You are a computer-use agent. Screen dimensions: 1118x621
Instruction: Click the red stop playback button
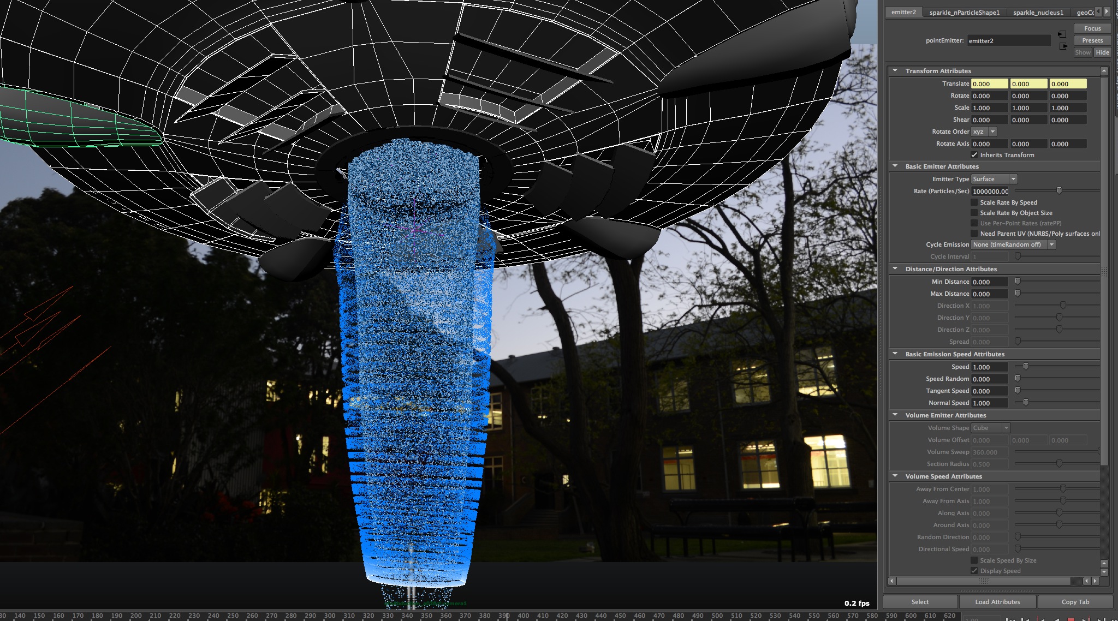click(x=1071, y=619)
